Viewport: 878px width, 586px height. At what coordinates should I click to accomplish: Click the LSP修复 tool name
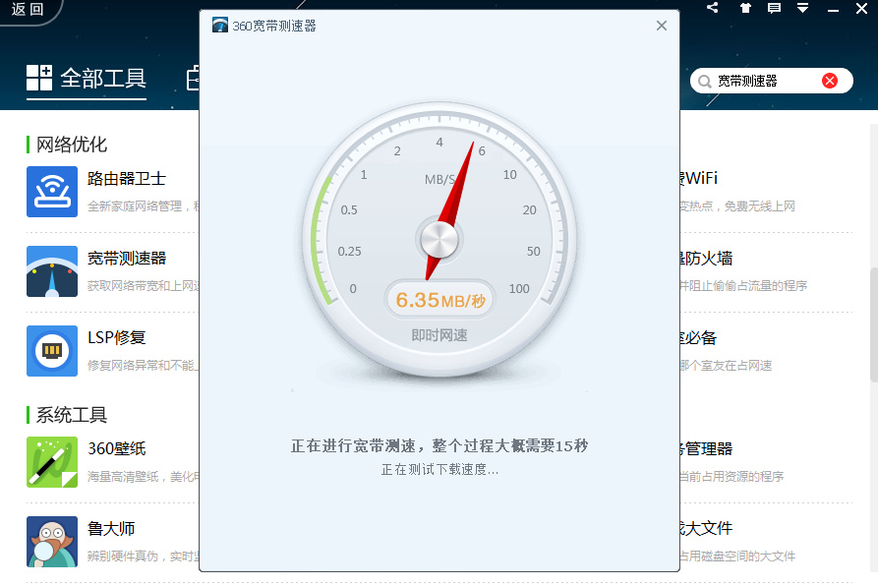[116, 337]
